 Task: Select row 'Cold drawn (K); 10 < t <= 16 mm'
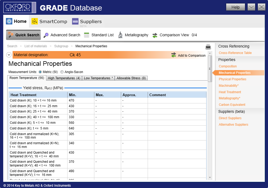point(107,100)
